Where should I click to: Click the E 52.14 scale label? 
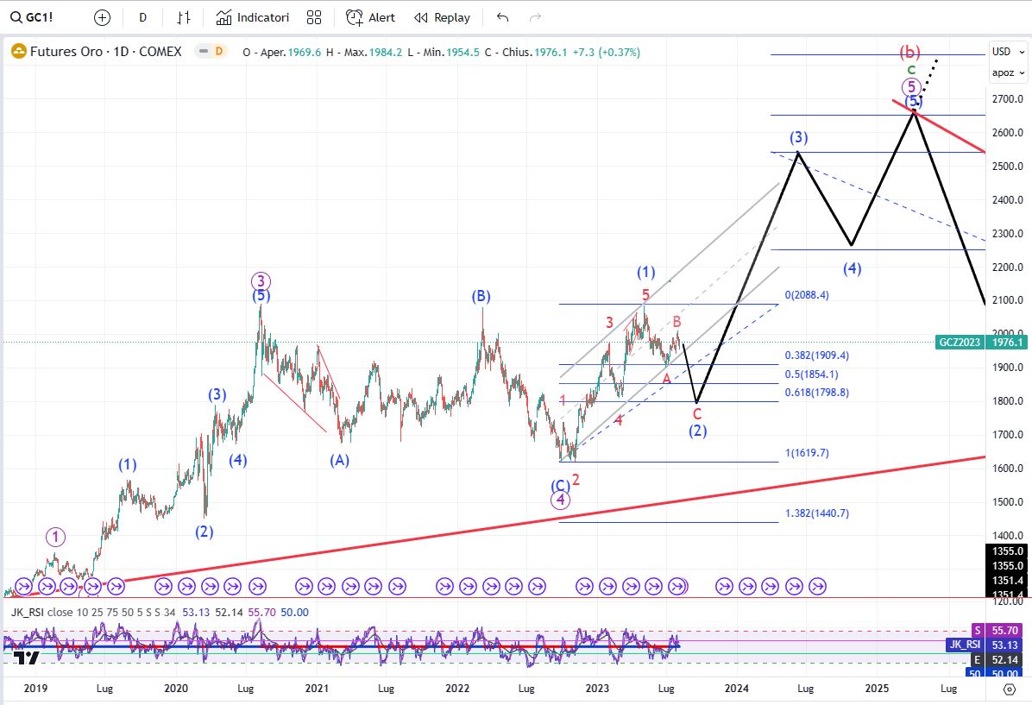click(997, 659)
